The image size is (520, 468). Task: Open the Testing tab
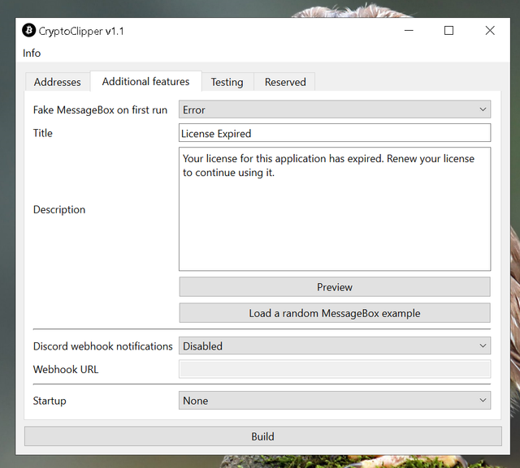(x=227, y=82)
